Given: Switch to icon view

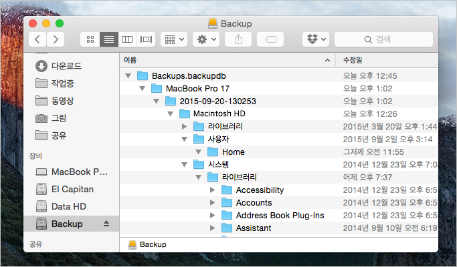Looking at the screenshot, I should click(x=90, y=39).
